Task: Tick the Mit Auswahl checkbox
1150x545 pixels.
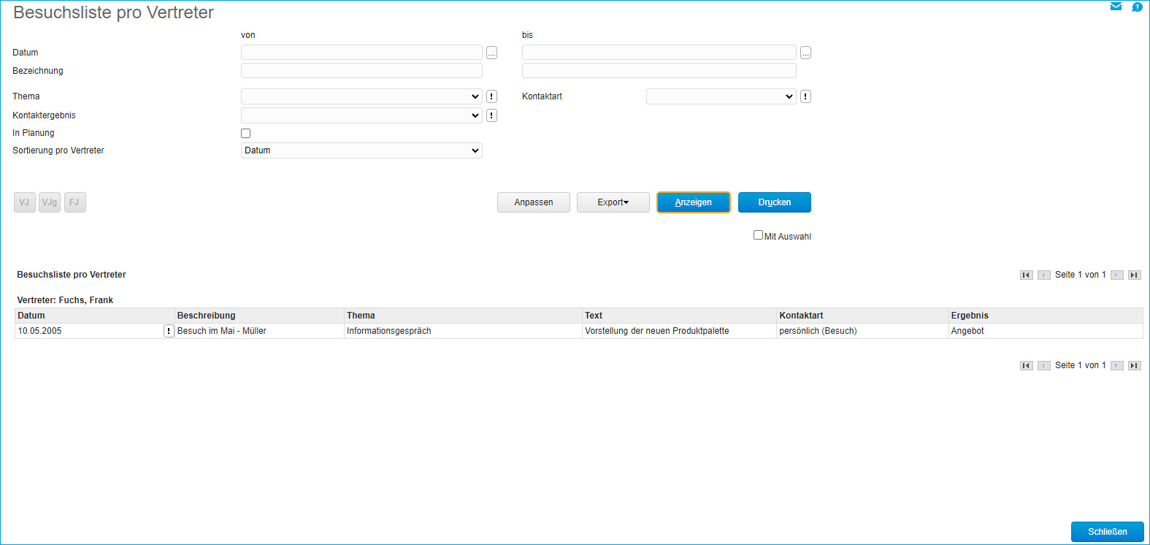Action: pos(758,235)
